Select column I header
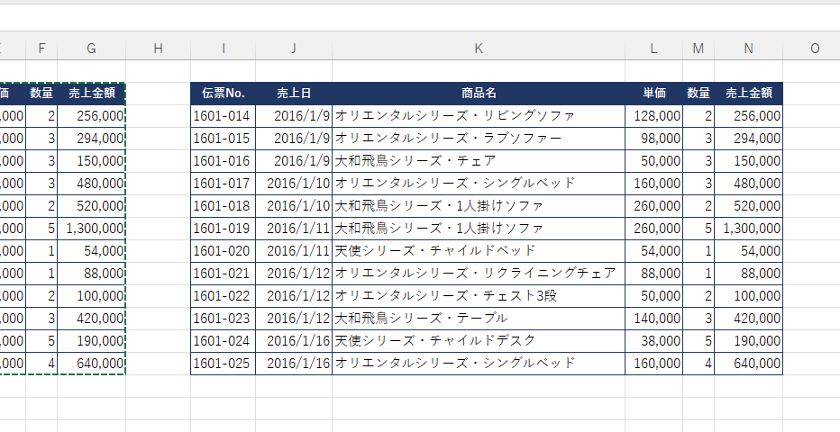The image size is (840, 432). click(x=223, y=48)
